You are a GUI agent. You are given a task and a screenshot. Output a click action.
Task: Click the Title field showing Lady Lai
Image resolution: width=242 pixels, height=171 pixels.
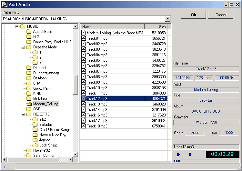tap(206, 100)
